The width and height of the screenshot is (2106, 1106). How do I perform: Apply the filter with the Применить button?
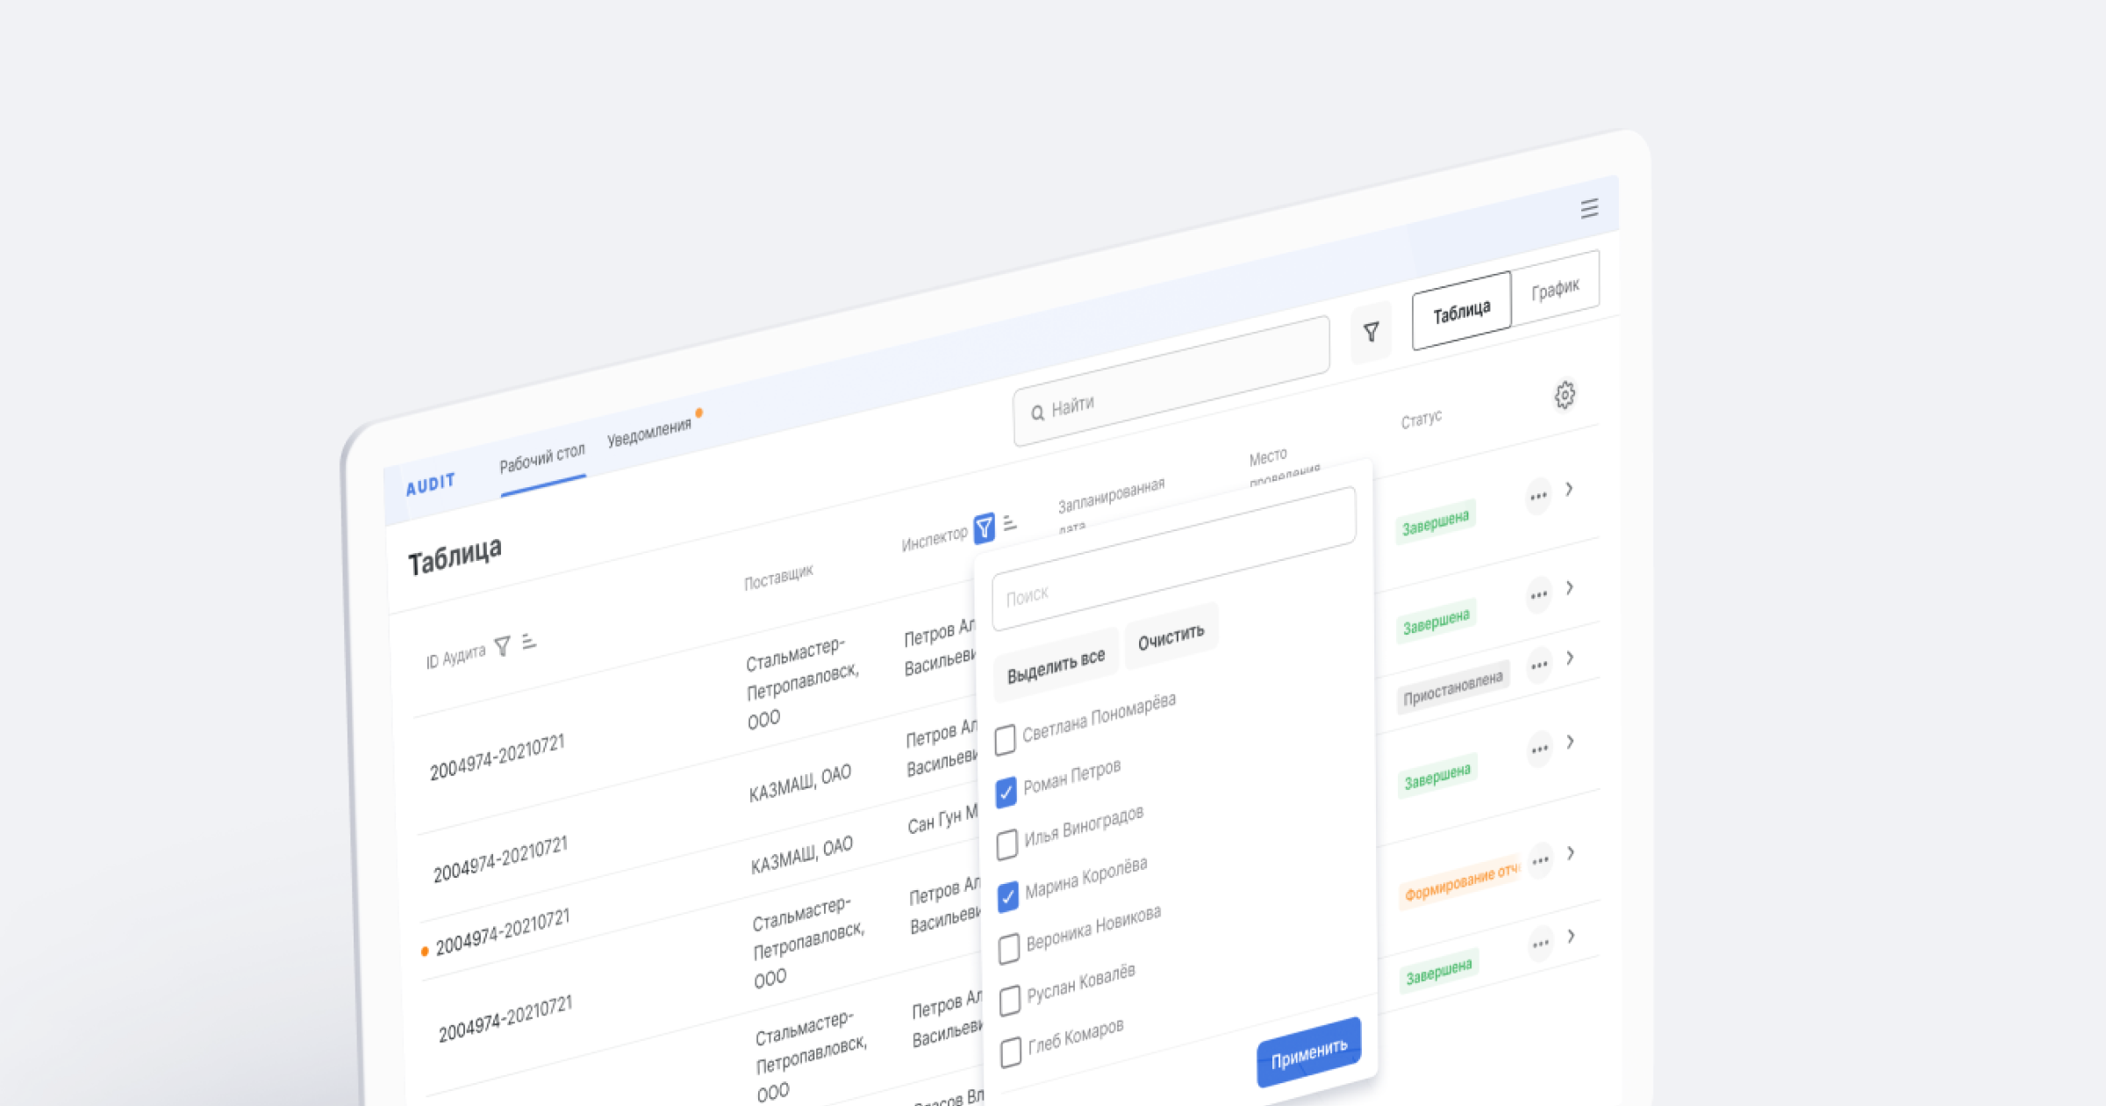click(1309, 1052)
